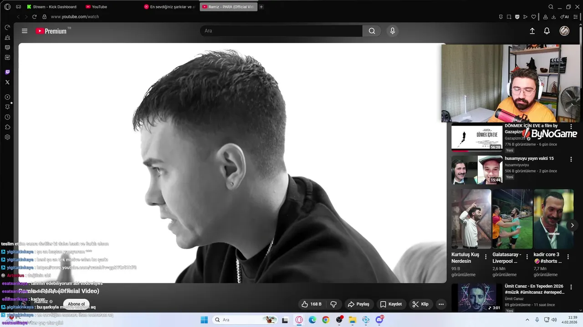The width and height of the screenshot is (583, 327).
Task: Open Gazapizm35 channel link
Action: point(515,138)
